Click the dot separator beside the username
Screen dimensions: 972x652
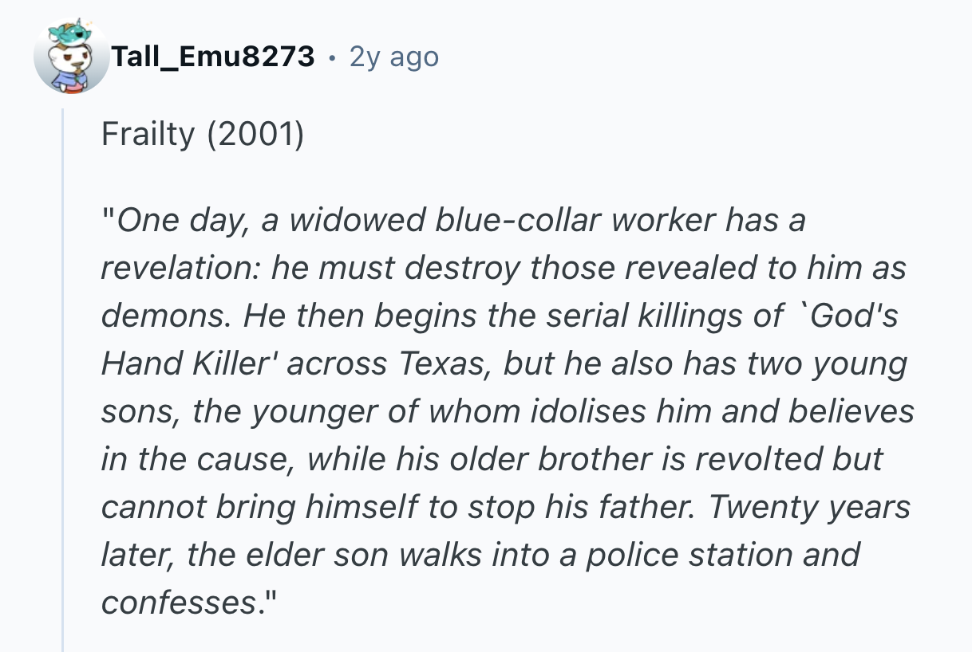pos(331,57)
